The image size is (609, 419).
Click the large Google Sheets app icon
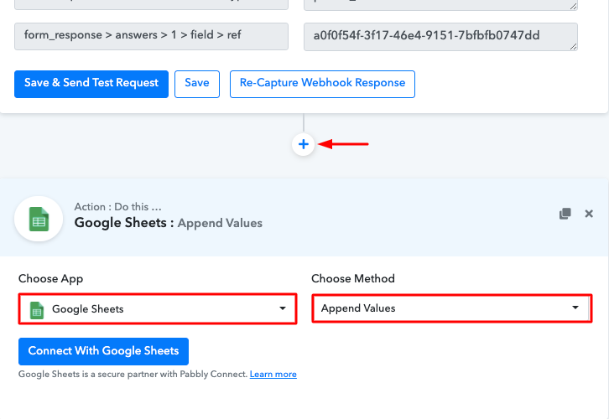(39, 219)
